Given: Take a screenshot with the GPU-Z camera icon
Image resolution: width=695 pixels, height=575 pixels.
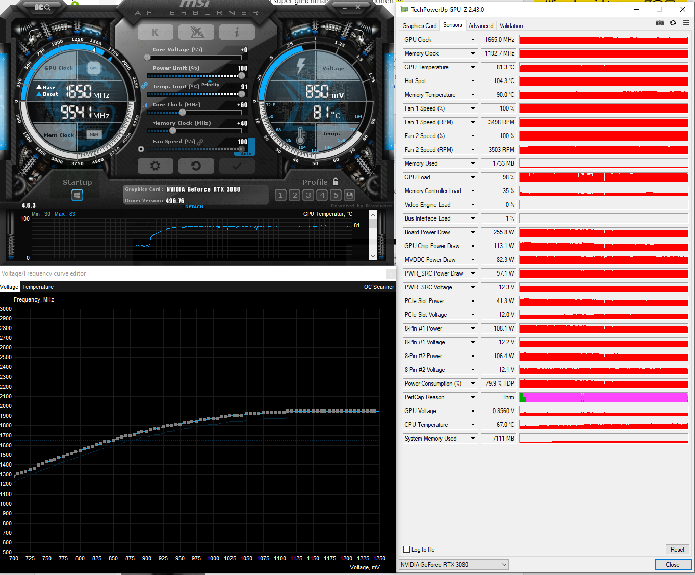Looking at the screenshot, I should coord(660,23).
